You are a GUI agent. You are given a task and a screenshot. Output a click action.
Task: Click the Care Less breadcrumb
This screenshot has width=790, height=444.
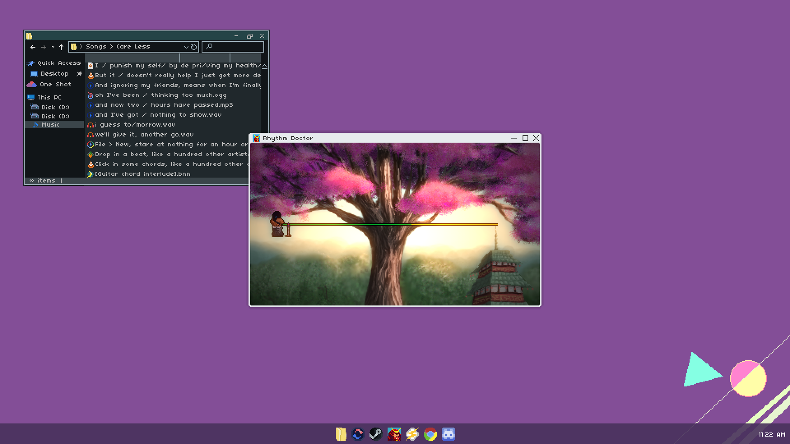[x=133, y=46]
